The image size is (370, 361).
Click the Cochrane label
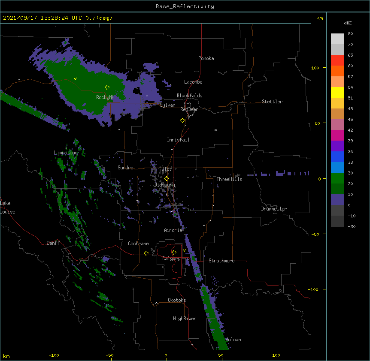coord(138,244)
